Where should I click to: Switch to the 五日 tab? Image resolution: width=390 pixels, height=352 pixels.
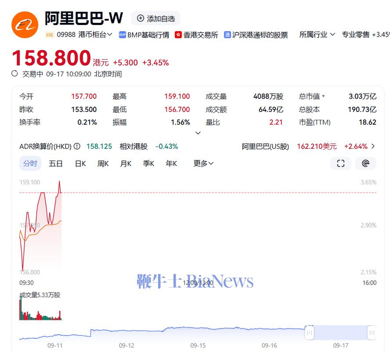point(56,163)
